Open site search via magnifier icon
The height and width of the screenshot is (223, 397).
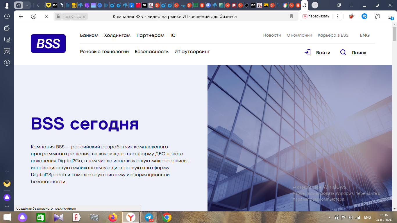pyautogui.click(x=343, y=52)
